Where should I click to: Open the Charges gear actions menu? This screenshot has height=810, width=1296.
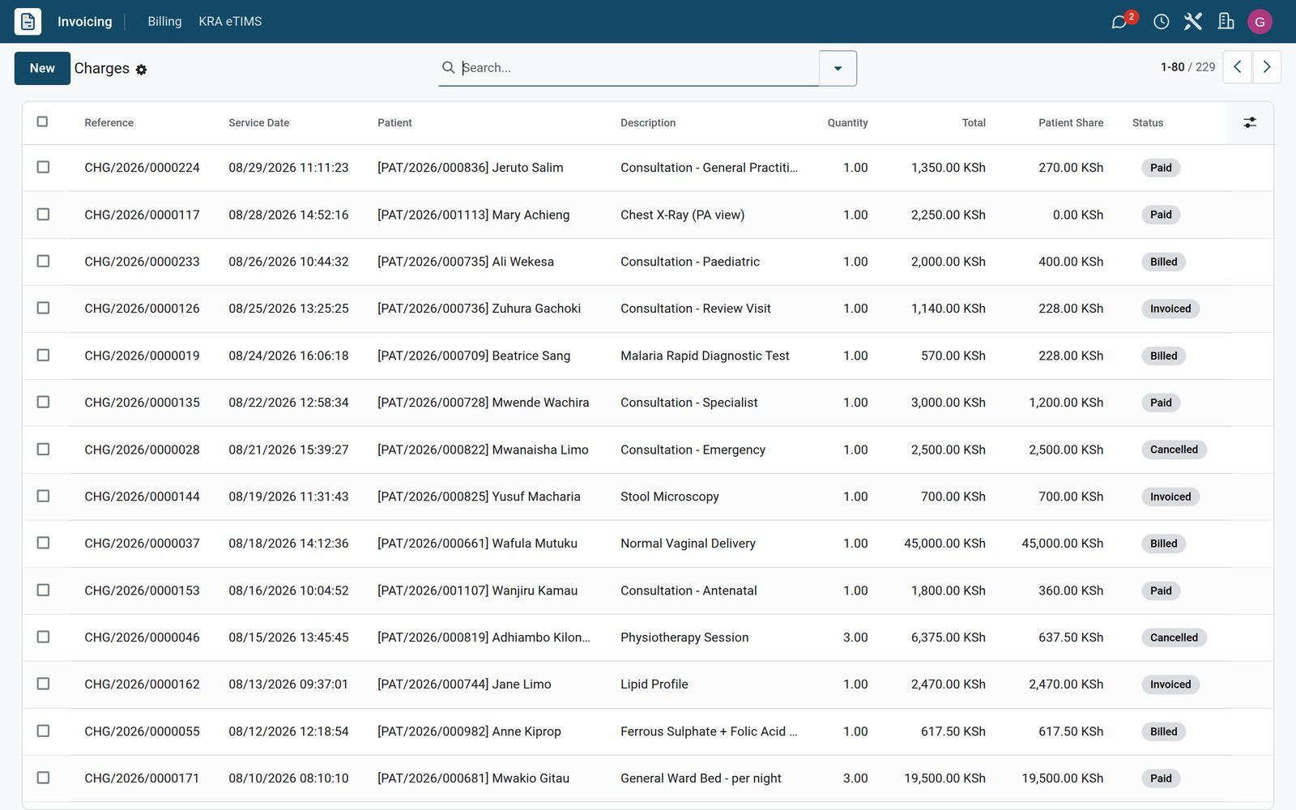click(142, 70)
